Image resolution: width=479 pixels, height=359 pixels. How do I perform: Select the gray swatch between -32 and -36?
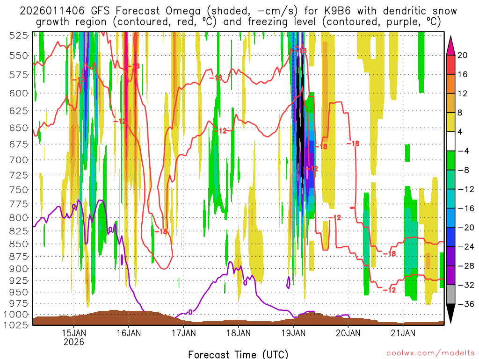450,294
